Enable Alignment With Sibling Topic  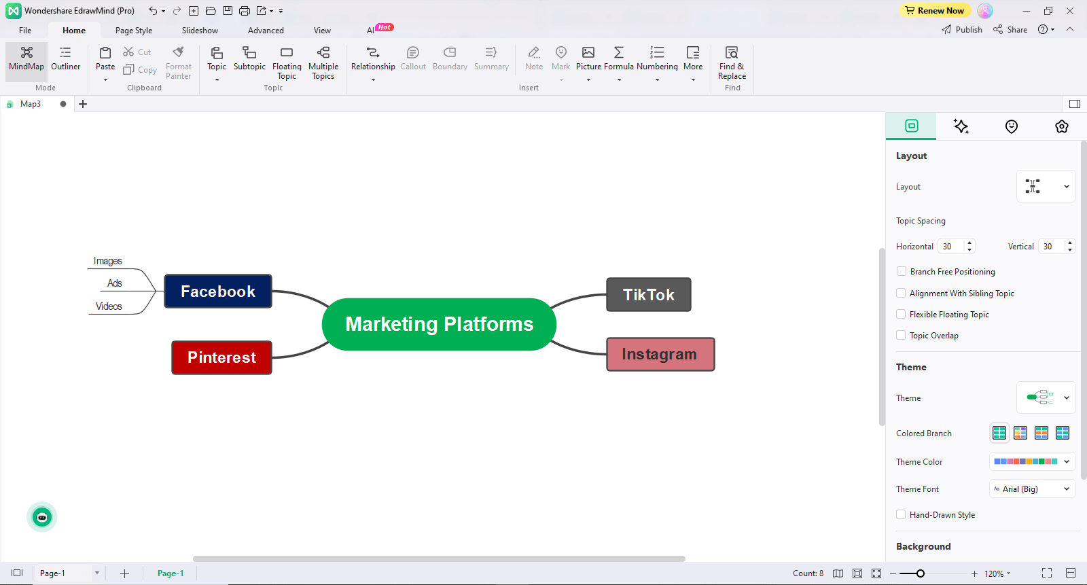(901, 293)
